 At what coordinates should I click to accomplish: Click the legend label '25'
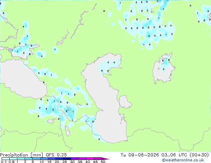click(65, 162)
